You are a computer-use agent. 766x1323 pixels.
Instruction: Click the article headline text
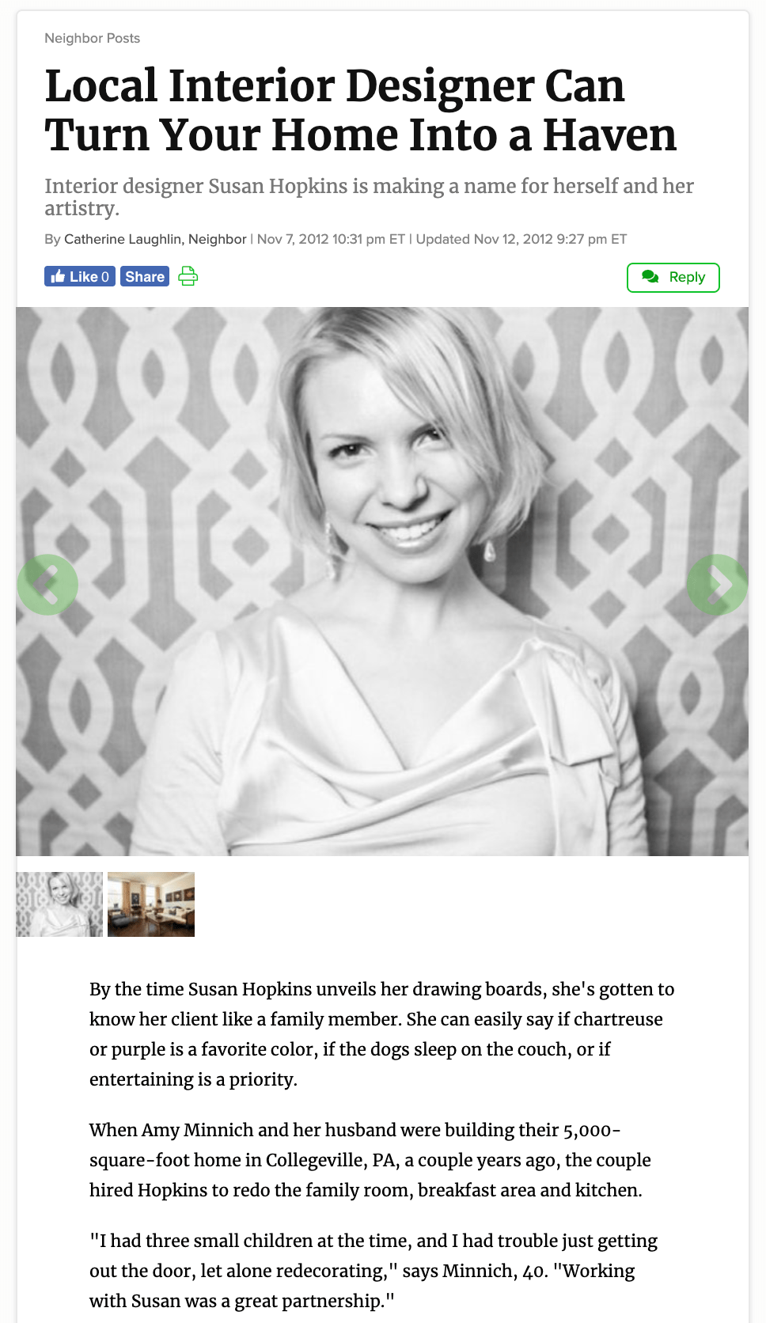361,110
